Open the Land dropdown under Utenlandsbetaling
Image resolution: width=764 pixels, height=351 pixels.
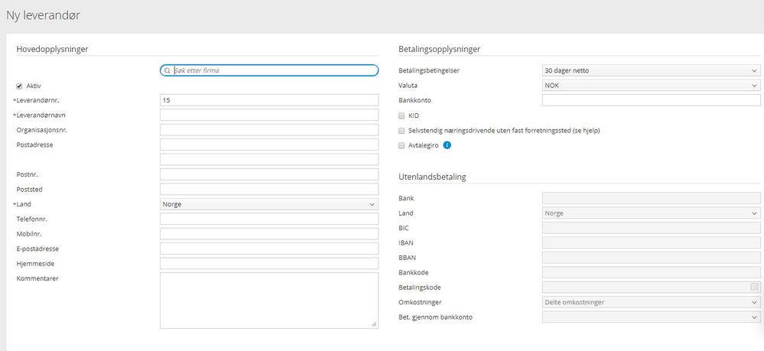[651, 213]
